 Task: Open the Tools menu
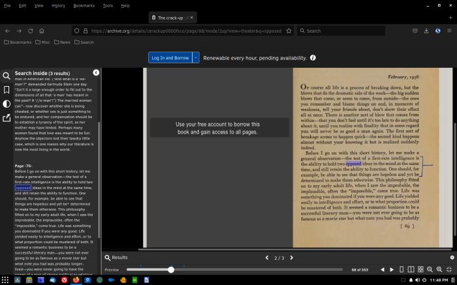point(108,5)
